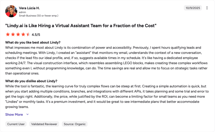
Task: Click the 'What do you like best about Lindy?' heading
Action: pos(33,42)
